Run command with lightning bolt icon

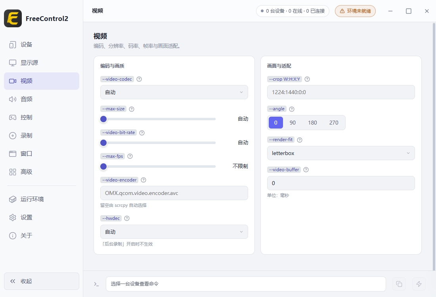(419, 284)
